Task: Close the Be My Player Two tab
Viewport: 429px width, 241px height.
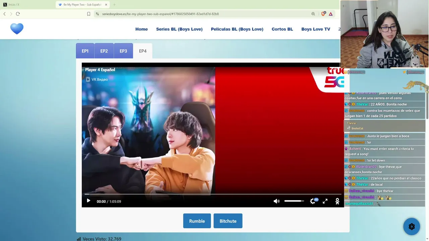Action: [x=106, y=5]
